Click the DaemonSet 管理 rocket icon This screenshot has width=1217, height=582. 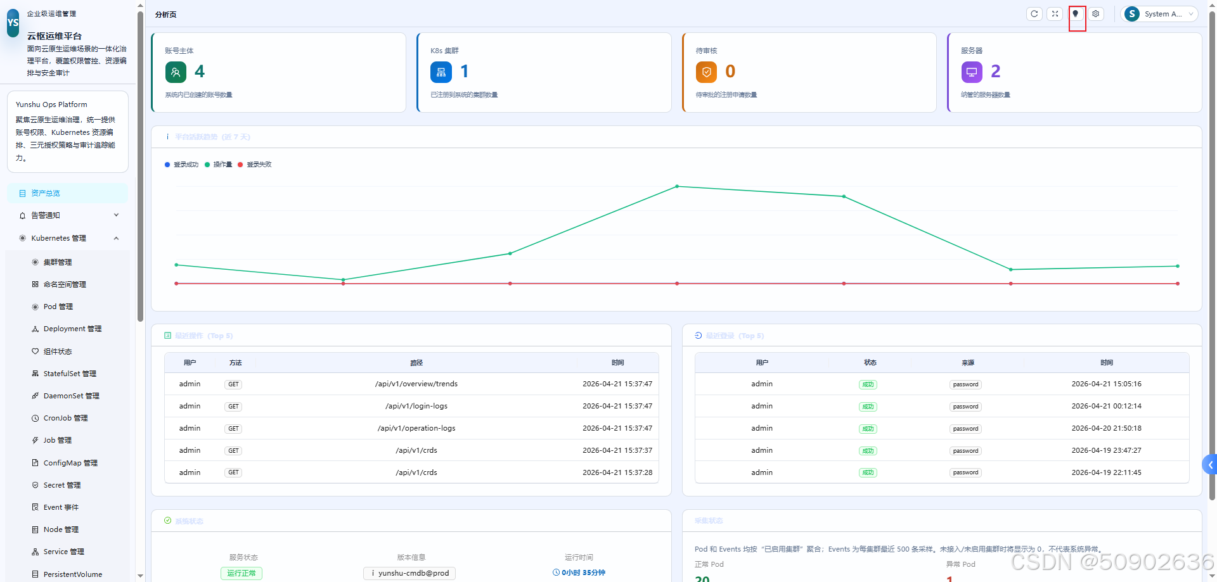[x=35, y=396]
